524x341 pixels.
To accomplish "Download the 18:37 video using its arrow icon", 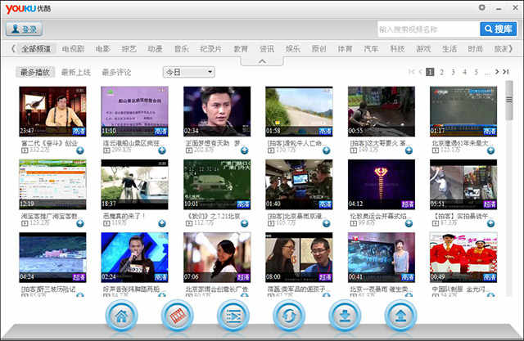I will [162, 223].
